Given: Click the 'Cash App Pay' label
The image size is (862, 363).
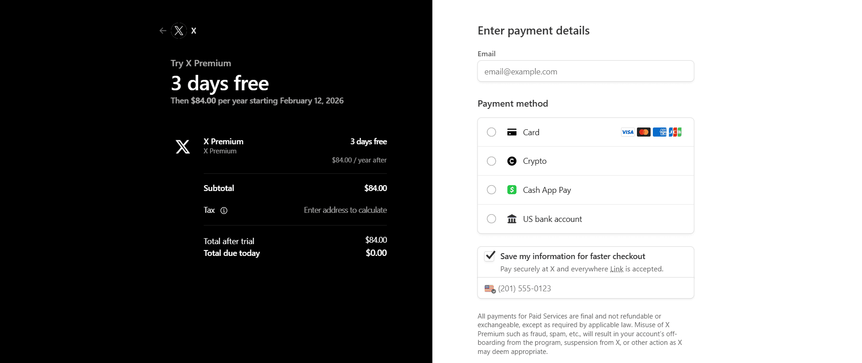Looking at the screenshot, I should (547, 190).
